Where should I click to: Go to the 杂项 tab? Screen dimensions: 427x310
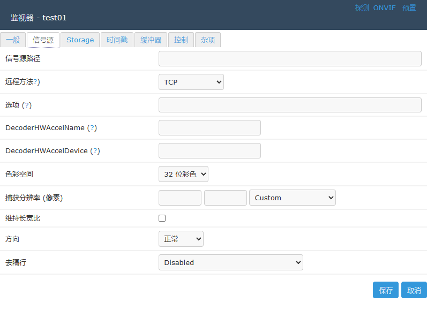208,40
